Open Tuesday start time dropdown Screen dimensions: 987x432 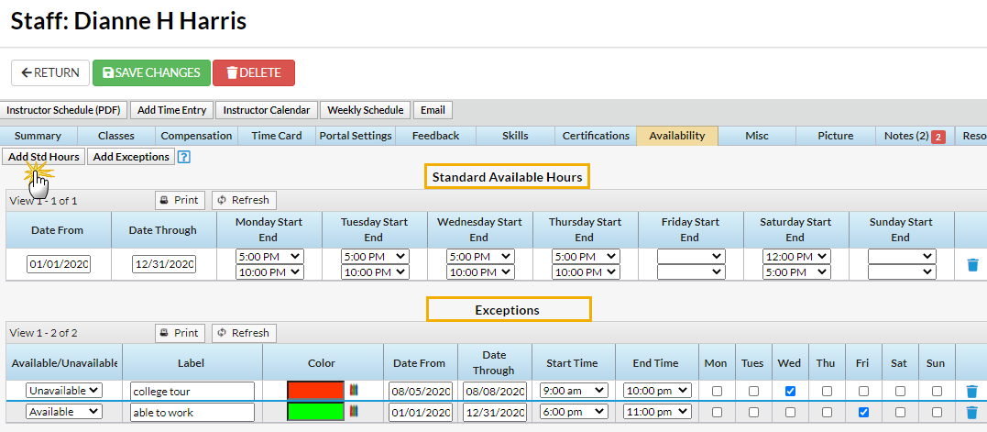click(x=375, y=256)
